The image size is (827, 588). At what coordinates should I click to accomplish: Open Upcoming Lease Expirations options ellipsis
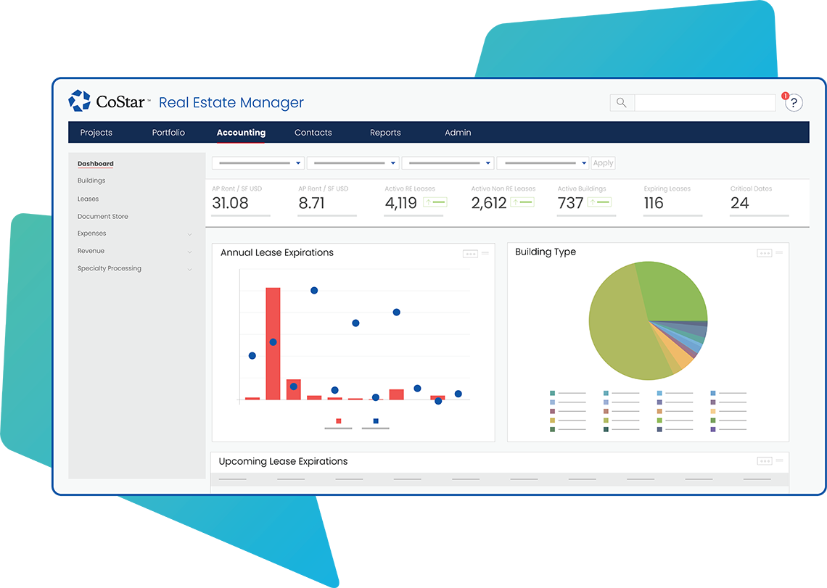[x=765, y=461]
